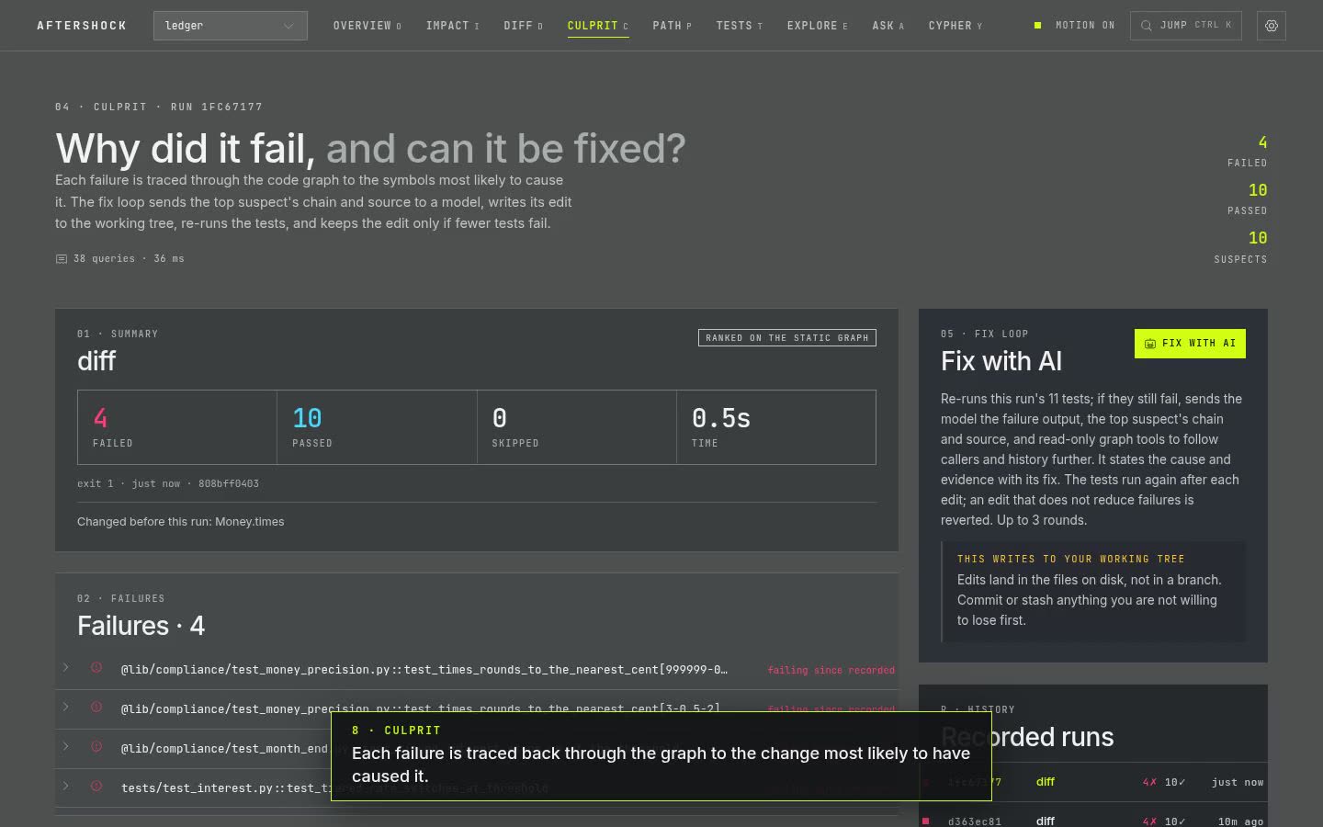Click the search magnifier in the Jump box
The height and width of the screenshot is (827, 1323).
[1147, 26]
